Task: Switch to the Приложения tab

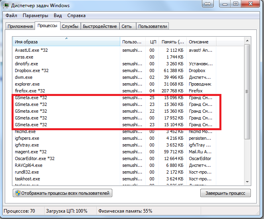Action: (20, 26)
